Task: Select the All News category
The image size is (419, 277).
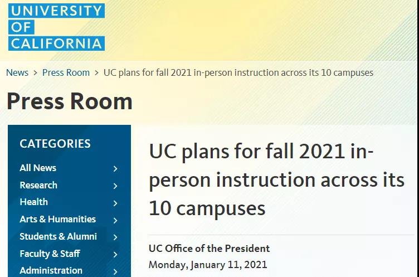Action: tap(38, 168)
